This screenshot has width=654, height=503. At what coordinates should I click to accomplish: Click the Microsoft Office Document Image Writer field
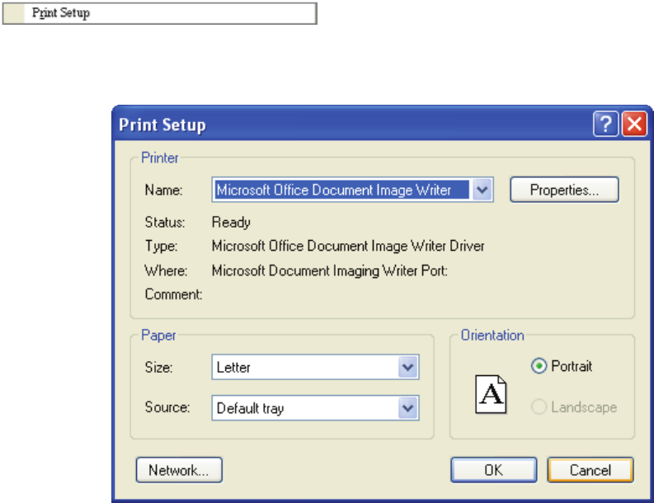click(x=341, y=190)
